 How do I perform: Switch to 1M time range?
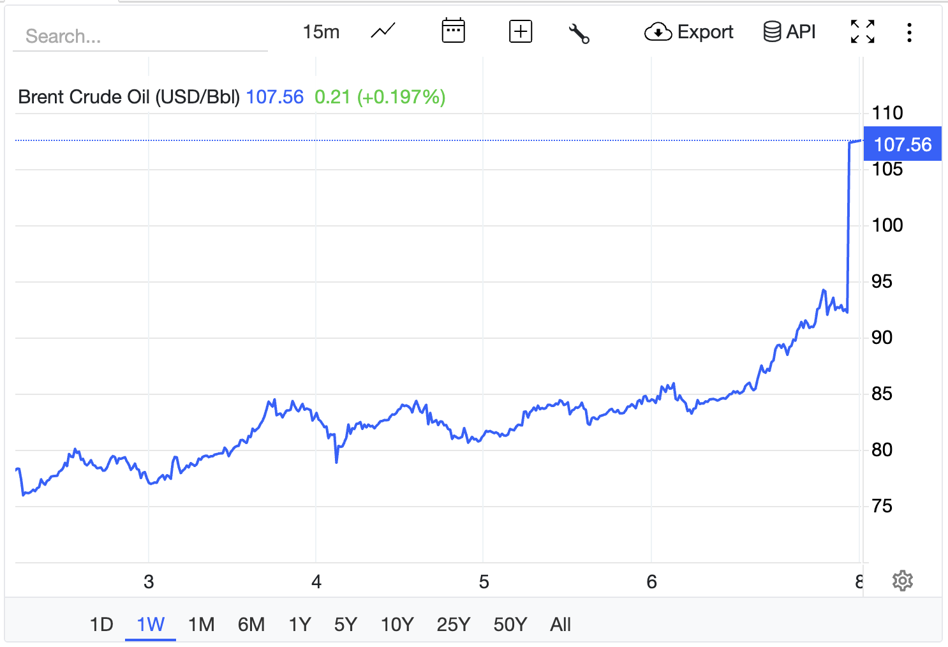pos(201,624)
